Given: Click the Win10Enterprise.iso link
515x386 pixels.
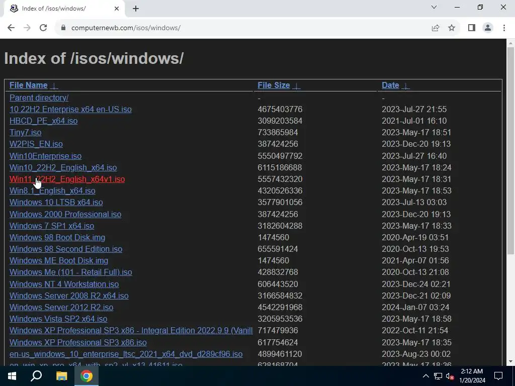Looking at the screenshot, I should (x=45, y=156).
